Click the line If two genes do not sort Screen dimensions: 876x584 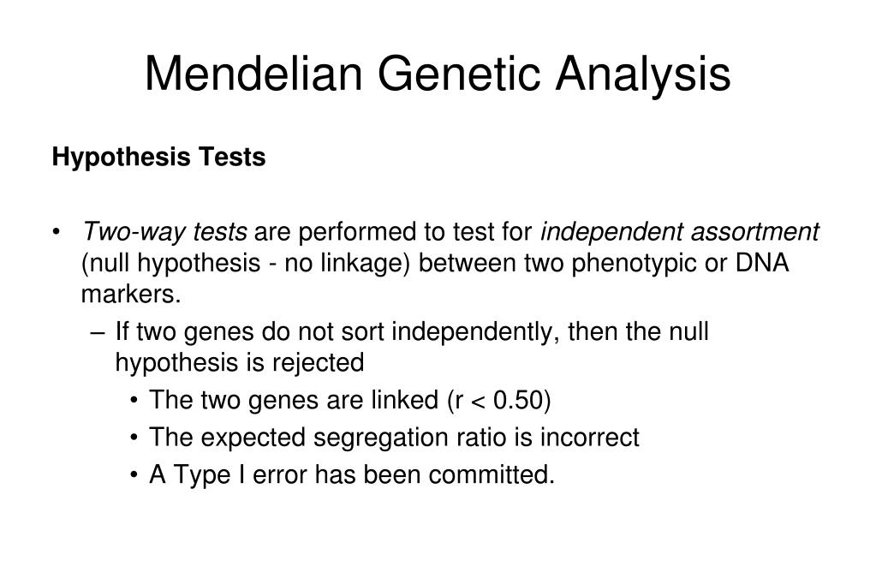click(x=412, y=331)
